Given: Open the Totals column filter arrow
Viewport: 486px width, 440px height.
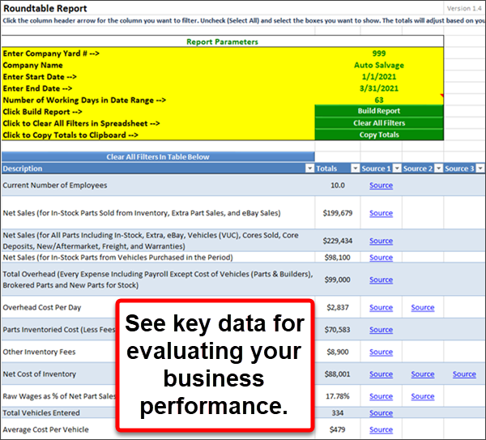Looking at the screenshot, I should coord(353,169).
